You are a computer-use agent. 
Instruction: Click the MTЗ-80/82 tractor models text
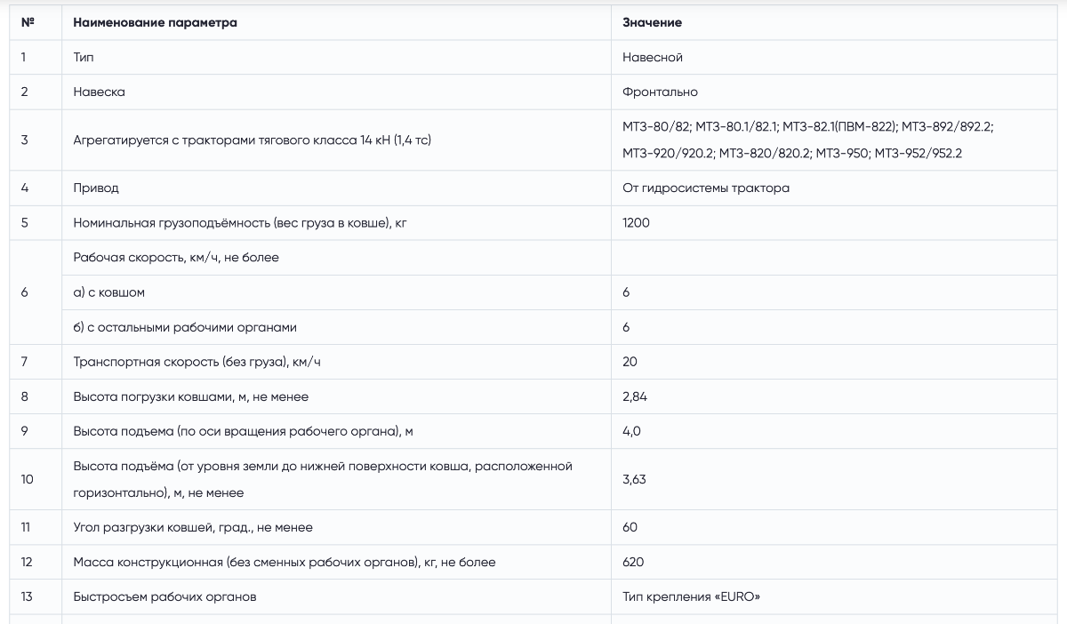807,140
